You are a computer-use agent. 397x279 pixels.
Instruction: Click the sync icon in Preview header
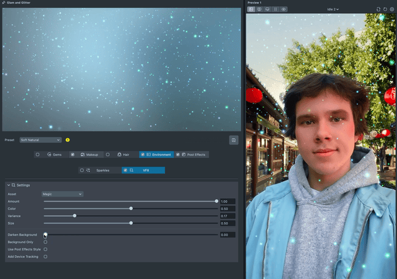[378, 9]
